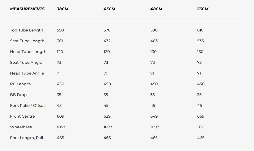The width and height of the screenshot is (254, 151).
Task: Click the Wheelbase row label
Action: point(21,127)
